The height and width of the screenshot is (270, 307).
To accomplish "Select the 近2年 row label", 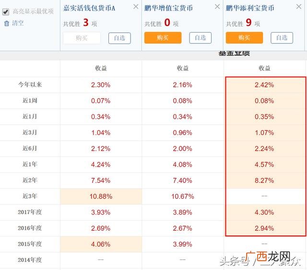I will point(30,180).
